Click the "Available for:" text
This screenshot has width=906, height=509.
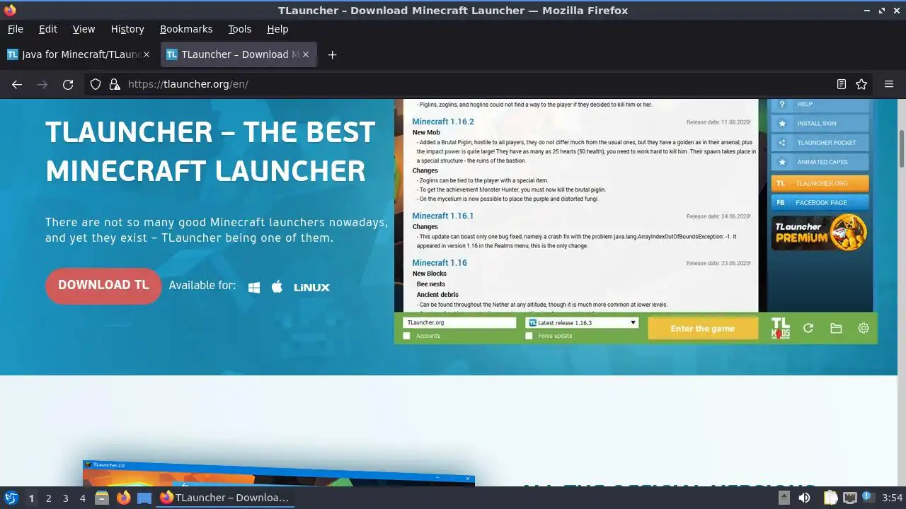(202, 286)
